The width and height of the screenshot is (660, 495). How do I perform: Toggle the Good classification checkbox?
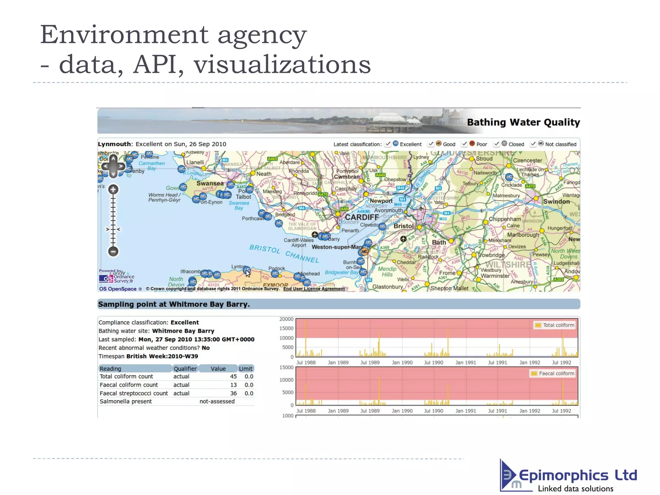tap(431, 144)
